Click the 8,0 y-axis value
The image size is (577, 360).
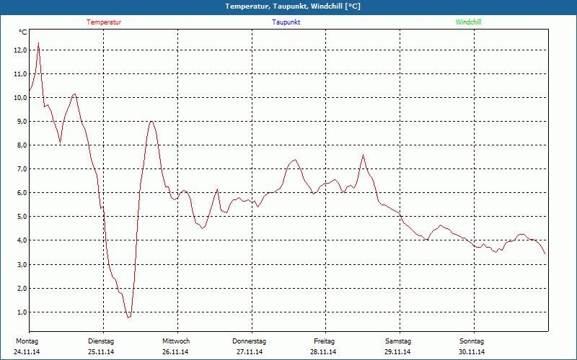(22, 145)
